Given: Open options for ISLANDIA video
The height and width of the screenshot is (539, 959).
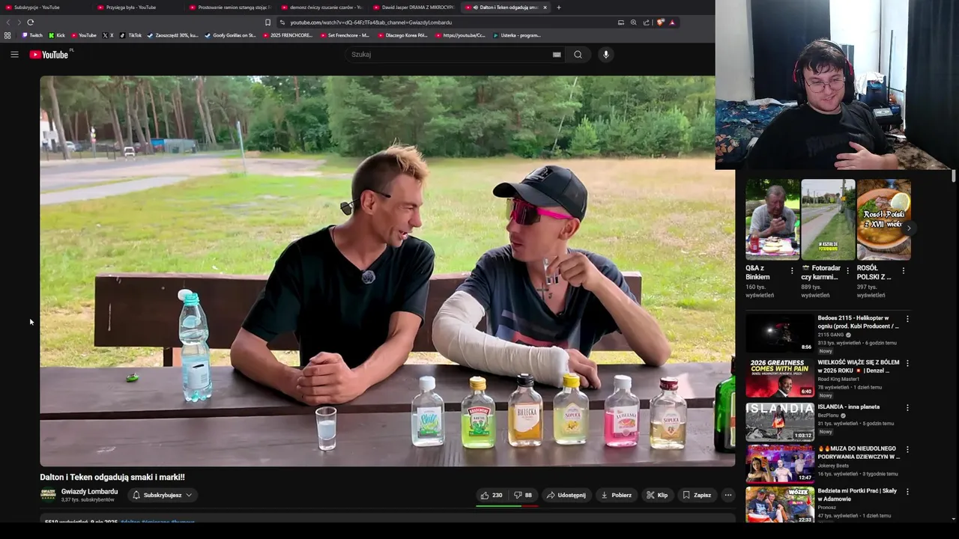Looking at the screenshot, I should point(907,408).
